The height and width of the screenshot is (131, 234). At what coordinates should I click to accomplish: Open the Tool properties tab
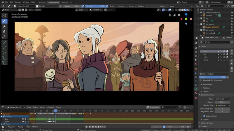pos(196,43)
